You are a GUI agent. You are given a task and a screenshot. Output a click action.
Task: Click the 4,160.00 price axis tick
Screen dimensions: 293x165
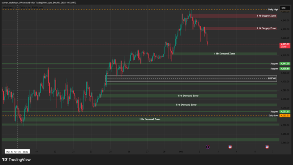(285, 55)
